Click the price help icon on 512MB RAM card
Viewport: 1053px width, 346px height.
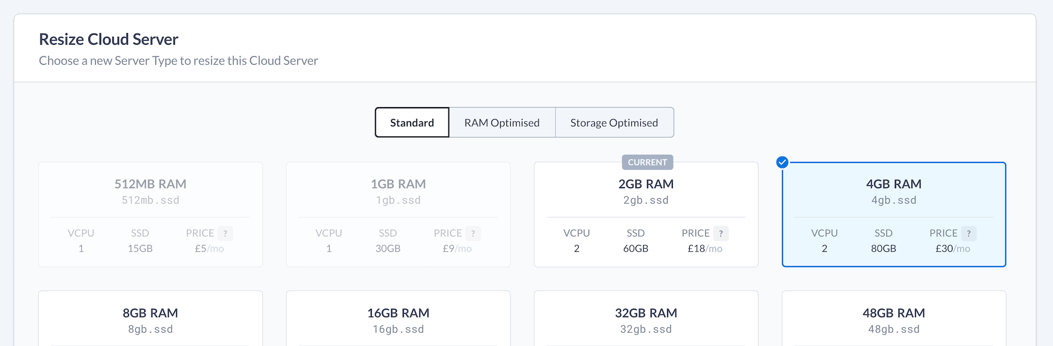(225, 233)
